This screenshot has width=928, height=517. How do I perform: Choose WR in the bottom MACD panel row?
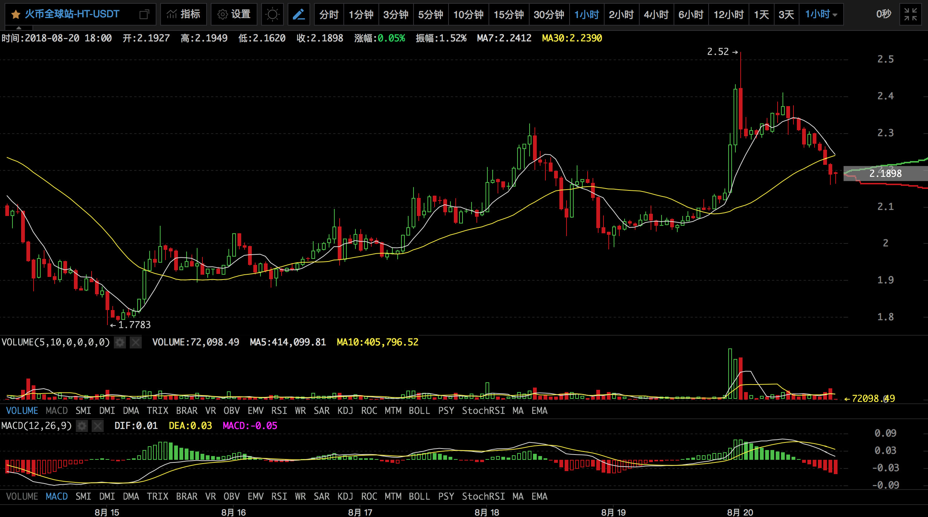[300, 496]
